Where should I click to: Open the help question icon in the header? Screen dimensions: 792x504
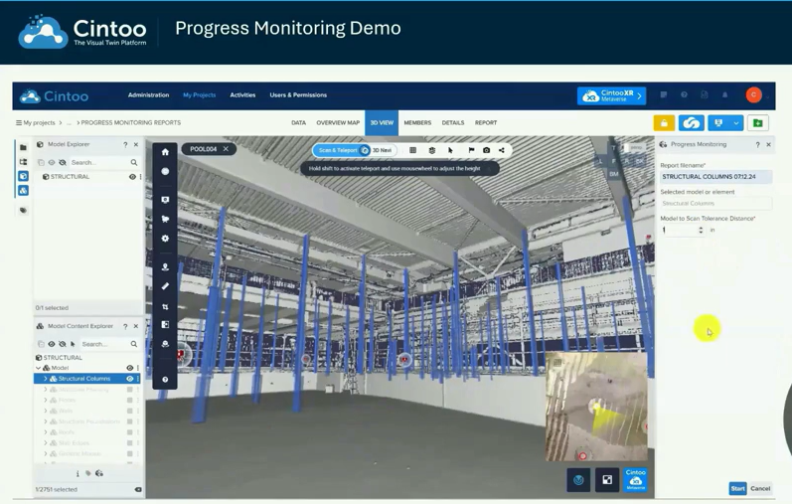(x=684, y=95)
